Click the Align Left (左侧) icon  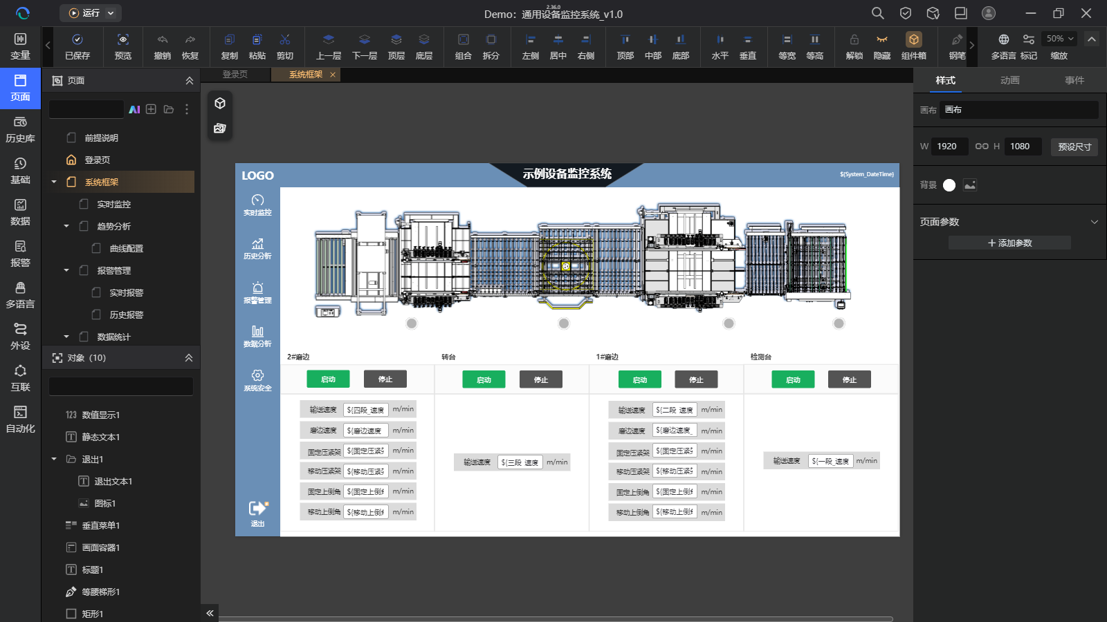tap(530, 46)
